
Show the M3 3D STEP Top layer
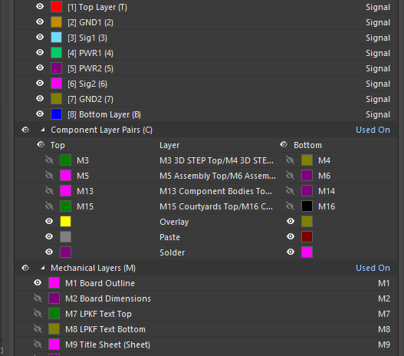[50, 160]
